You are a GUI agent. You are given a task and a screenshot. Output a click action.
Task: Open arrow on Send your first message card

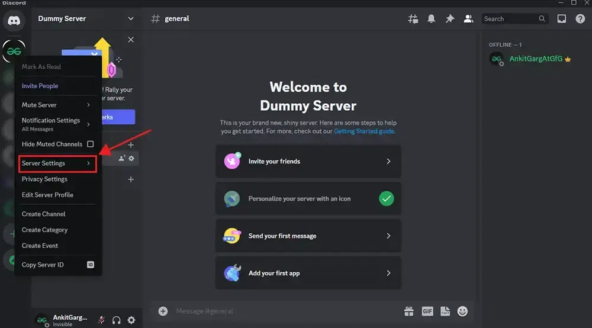pos(388,236)
